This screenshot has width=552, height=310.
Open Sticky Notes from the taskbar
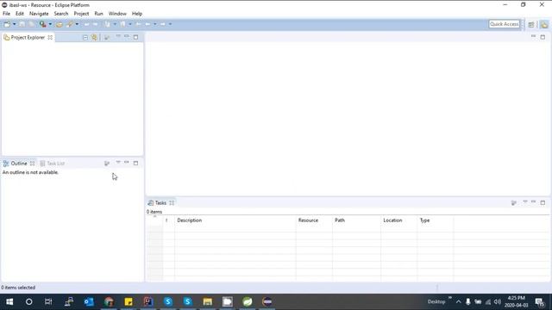pyautogui.click(x=129, y=301)
